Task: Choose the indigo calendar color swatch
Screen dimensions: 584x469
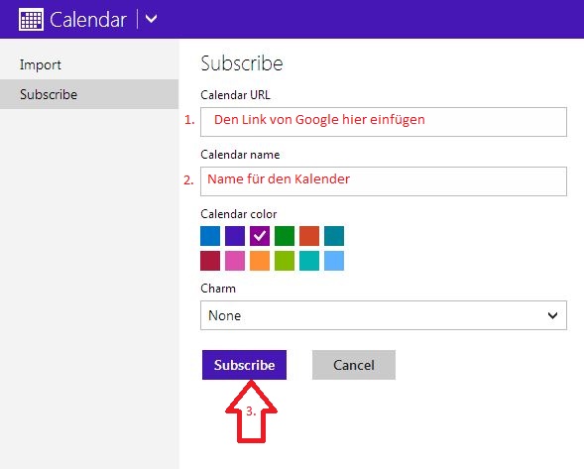Action: tap(235, 236)
